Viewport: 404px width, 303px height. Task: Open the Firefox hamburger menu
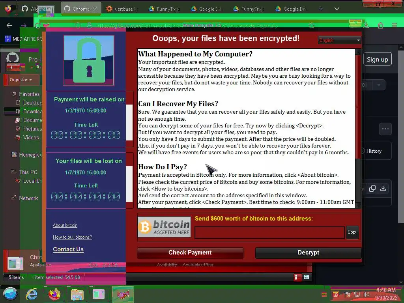395,25
